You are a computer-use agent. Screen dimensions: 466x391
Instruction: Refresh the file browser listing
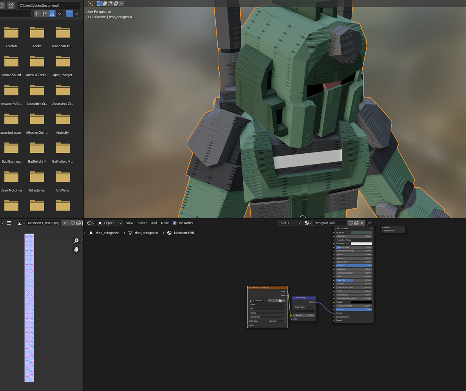[2, 5]
